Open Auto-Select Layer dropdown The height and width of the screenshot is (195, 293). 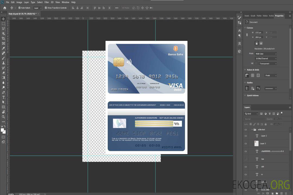pyautogui.click(x=37, y=8)
